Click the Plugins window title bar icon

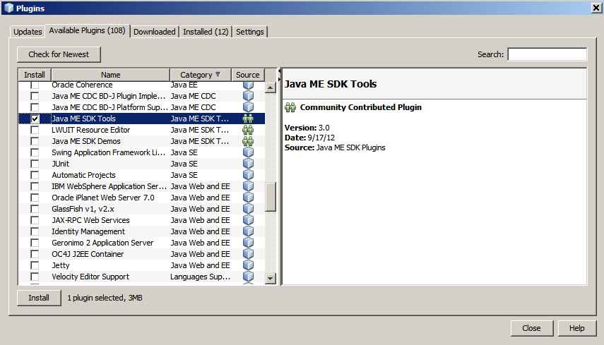point(8,8)
